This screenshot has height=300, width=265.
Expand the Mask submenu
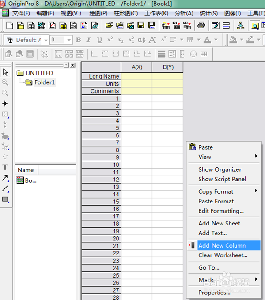[224, 280]
